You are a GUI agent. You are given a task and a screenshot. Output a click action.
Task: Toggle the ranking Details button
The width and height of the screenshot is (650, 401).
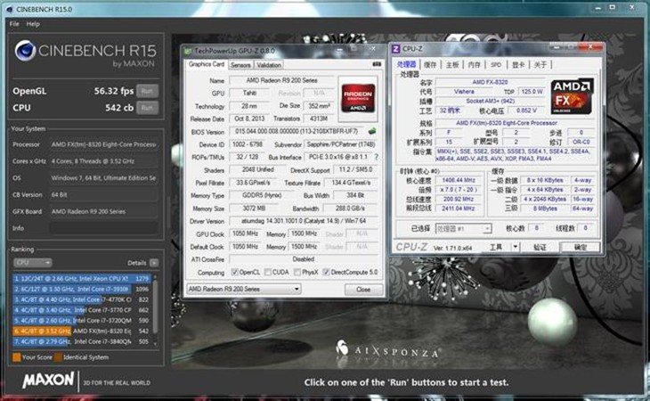[154, 263]
